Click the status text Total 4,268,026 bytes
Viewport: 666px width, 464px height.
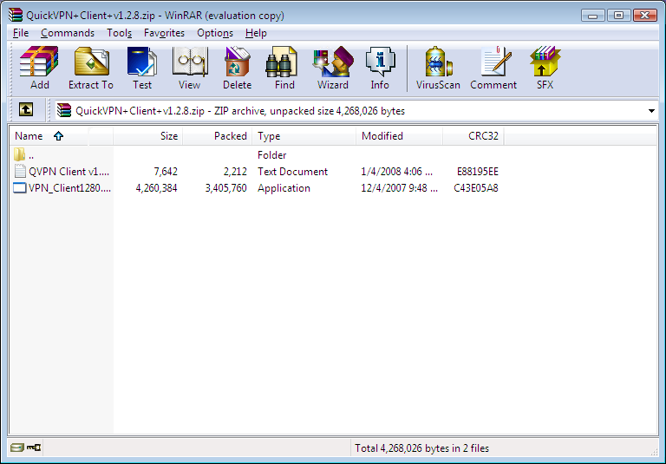pos(421,448)
